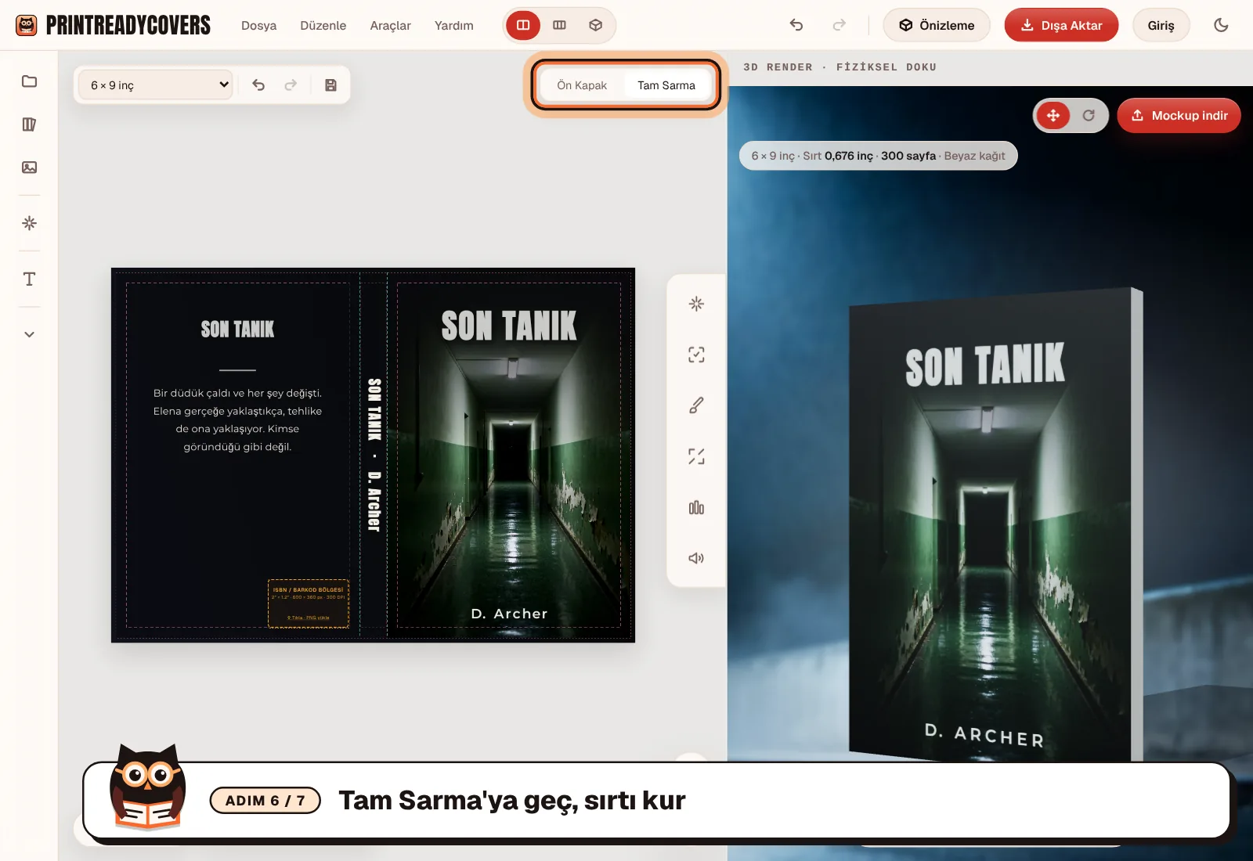Click the sparkle icon in the left sidebar

(x=29, y=223)
